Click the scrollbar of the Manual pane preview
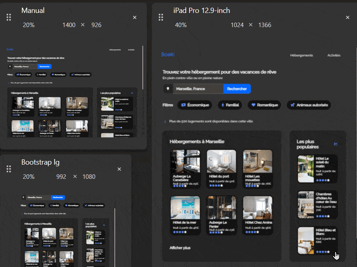The height and width of the screenshot is (267, 357). pyautogui.click(x=143, y=68)
